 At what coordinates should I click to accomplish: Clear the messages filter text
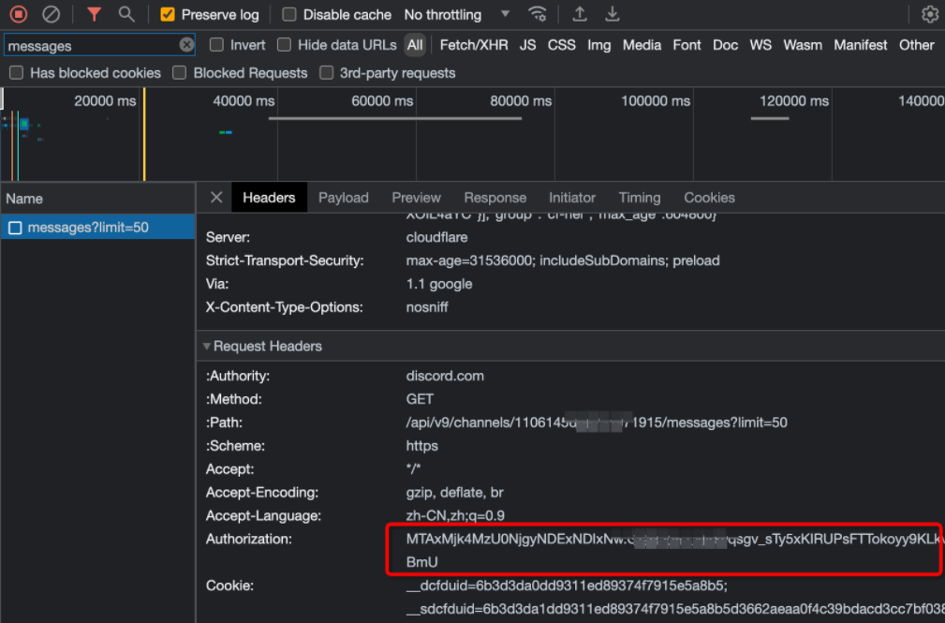(186, 45)
